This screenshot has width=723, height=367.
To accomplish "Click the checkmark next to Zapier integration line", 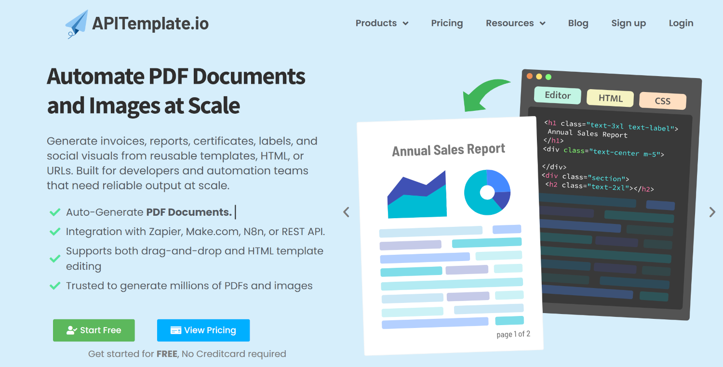I will click(54, 231).
